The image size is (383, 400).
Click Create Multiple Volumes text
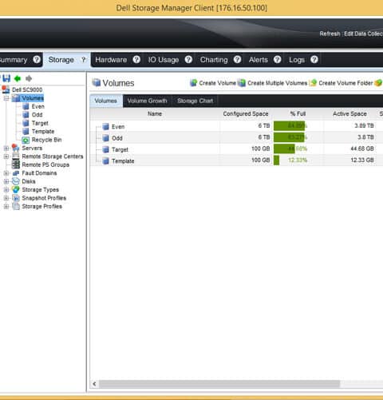(x=278, y=83)
